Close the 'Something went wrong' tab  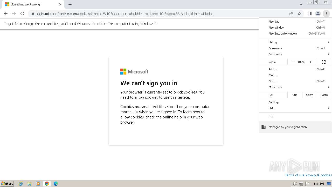tap(60, 4)
